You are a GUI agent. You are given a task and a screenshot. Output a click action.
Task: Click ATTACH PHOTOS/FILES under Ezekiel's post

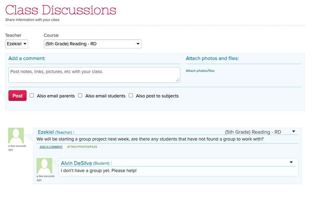(x=82, y=147)
